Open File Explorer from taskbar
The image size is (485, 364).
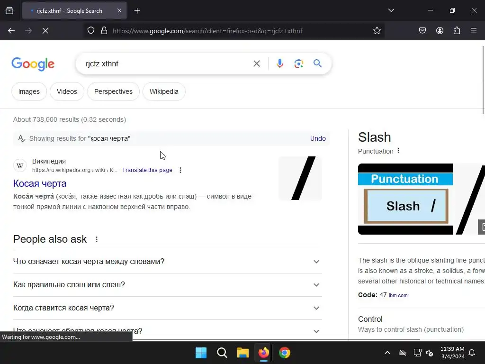point(243,353)
